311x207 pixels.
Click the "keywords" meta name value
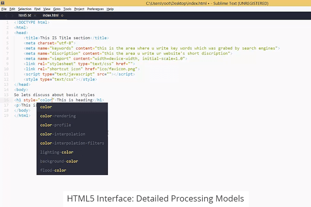62,48
